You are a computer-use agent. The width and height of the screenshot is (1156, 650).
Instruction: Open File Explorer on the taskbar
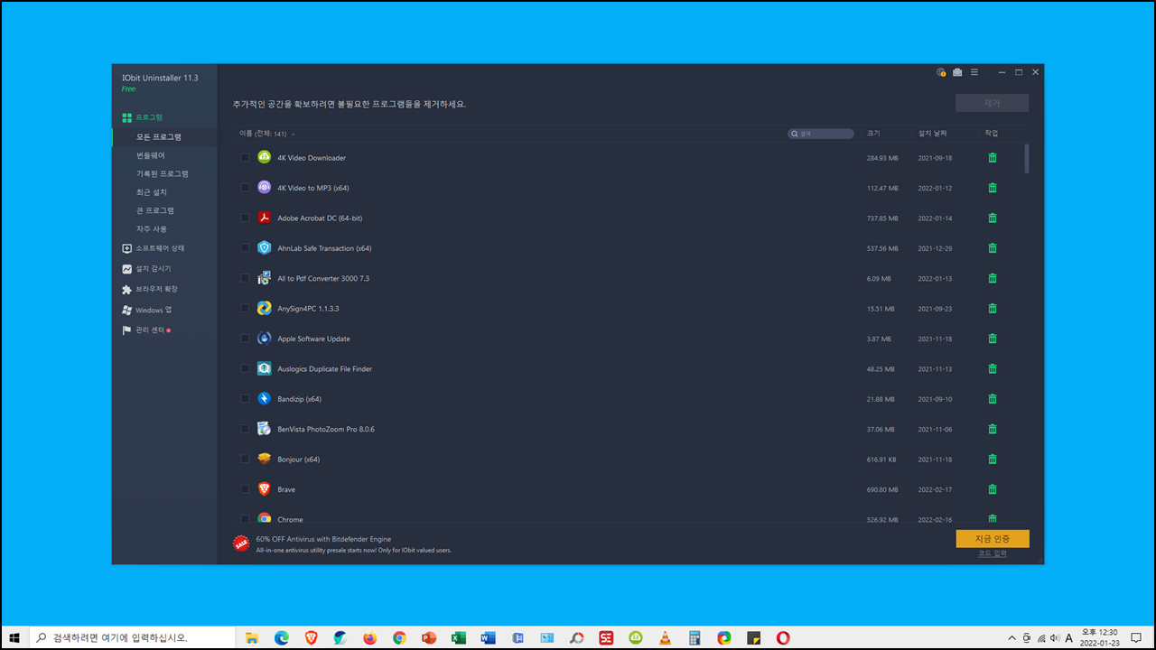(x=252, y=637)
